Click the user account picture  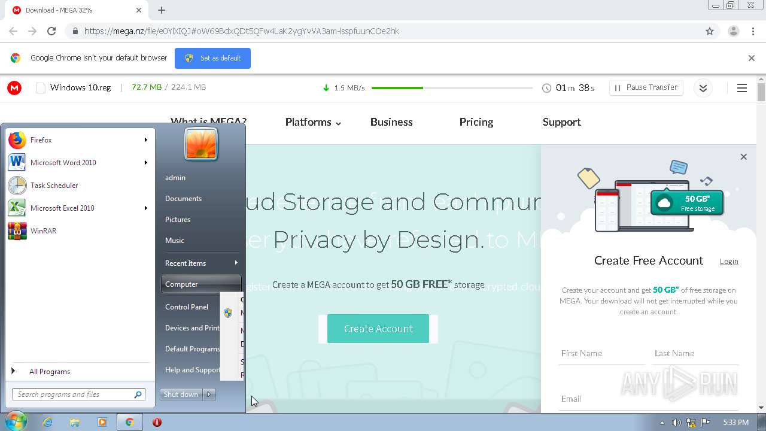(x=201, y=144)
